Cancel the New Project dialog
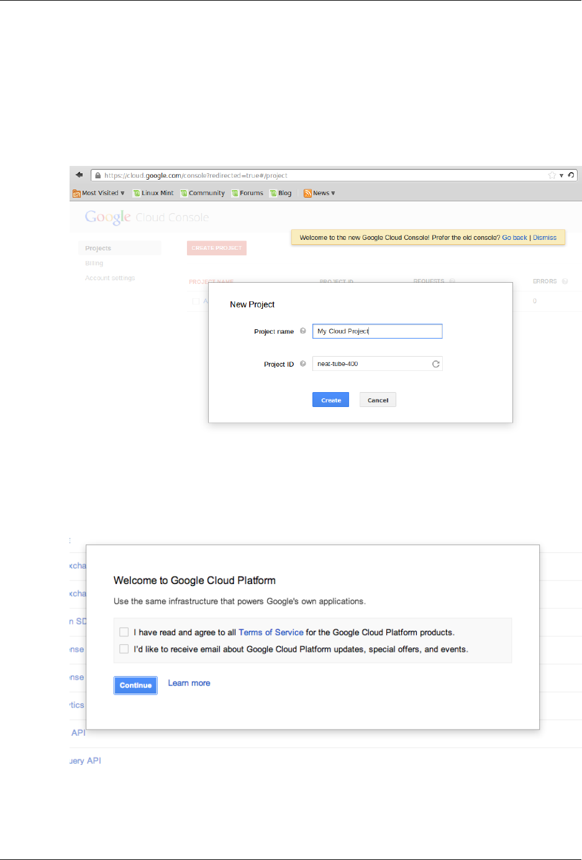The image size is (582, 860). [x=378, y=400]
